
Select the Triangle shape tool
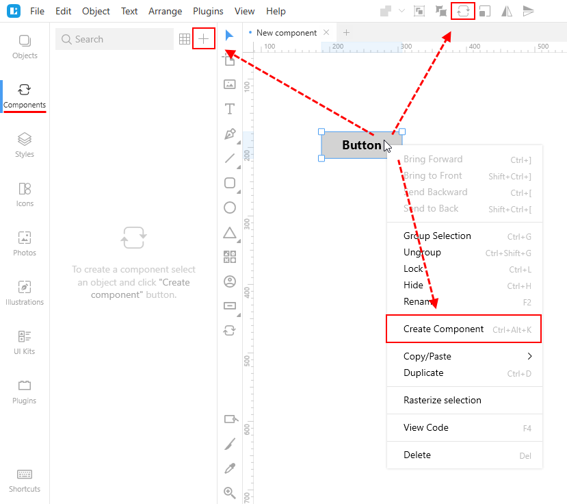point(230,233)
